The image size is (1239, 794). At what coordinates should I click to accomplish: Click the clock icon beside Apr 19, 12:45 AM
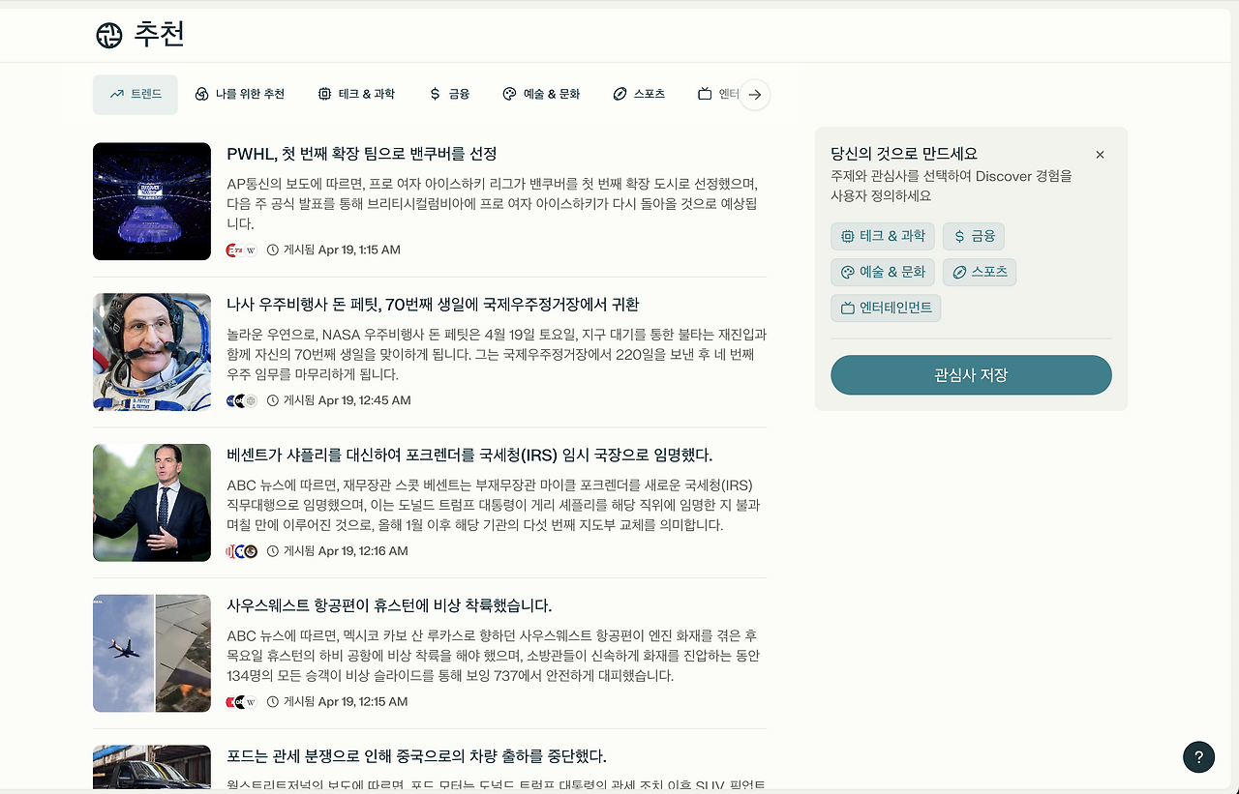click(x=273, y=400)
